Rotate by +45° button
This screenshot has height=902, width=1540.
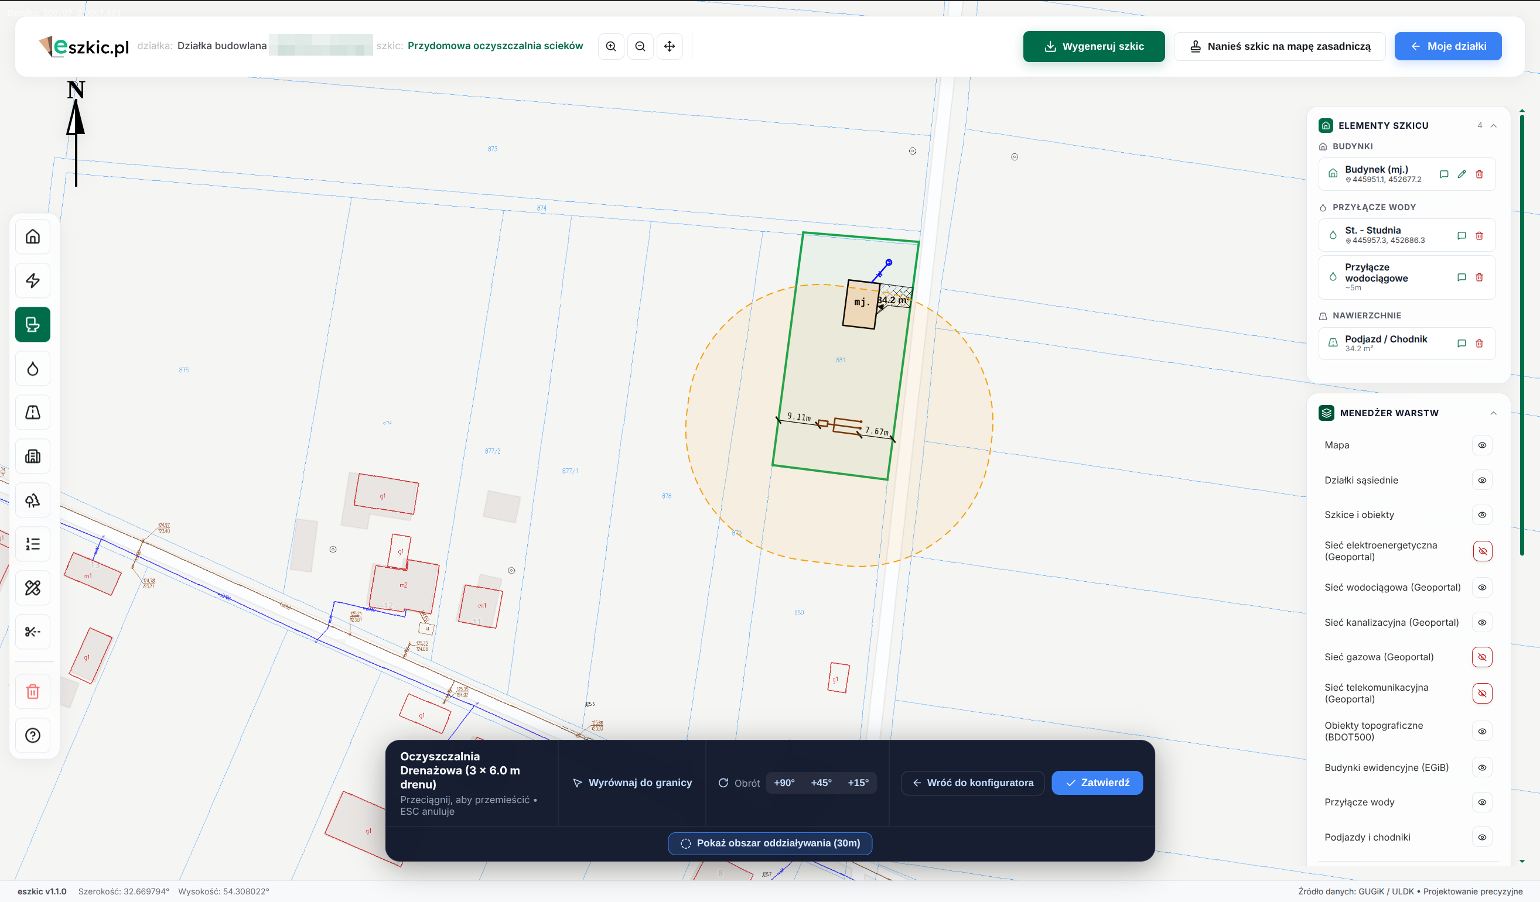[821, 783]
